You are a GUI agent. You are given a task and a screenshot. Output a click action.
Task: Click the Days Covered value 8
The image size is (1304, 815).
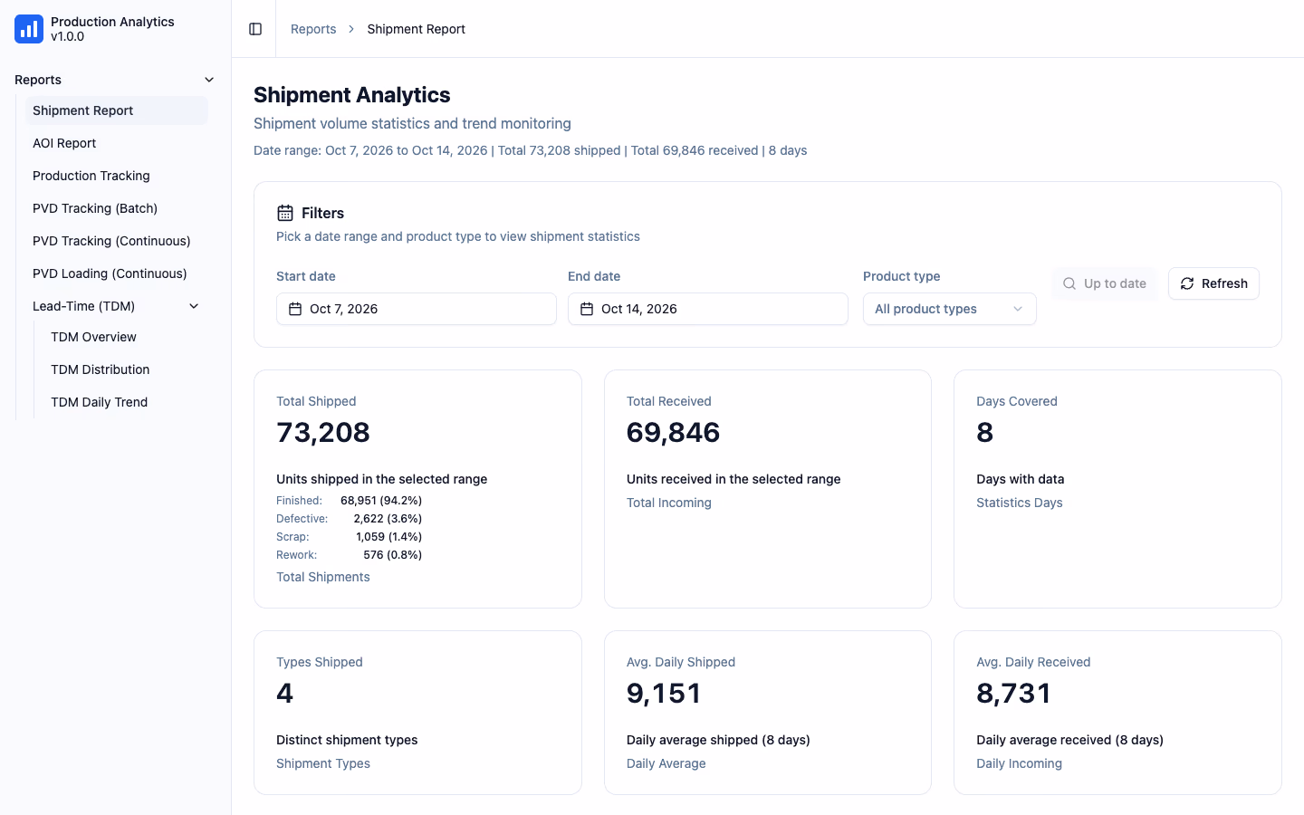pos(984,433)
